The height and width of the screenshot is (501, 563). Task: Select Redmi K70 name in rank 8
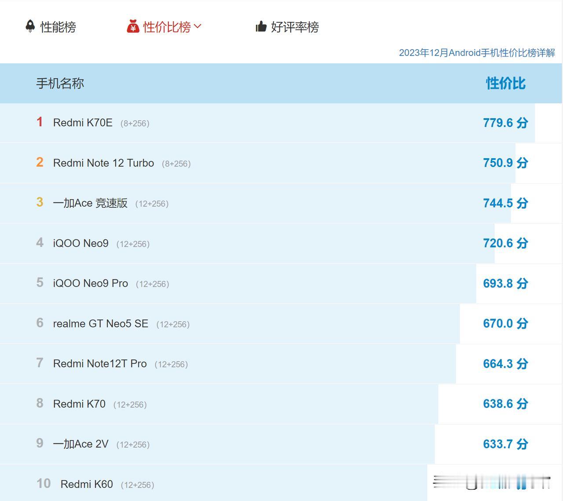pyautogui.click(x=79, y=404)
